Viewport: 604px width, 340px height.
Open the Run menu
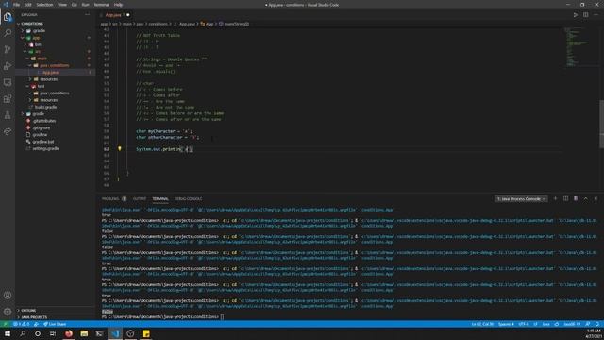coord(85,5)
